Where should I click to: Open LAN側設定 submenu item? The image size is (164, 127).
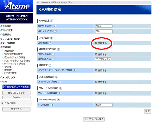[x=9, y=51]
